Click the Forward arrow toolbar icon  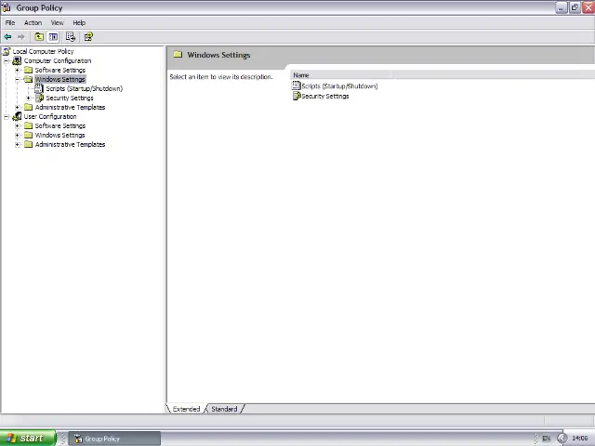coord(21,37)
